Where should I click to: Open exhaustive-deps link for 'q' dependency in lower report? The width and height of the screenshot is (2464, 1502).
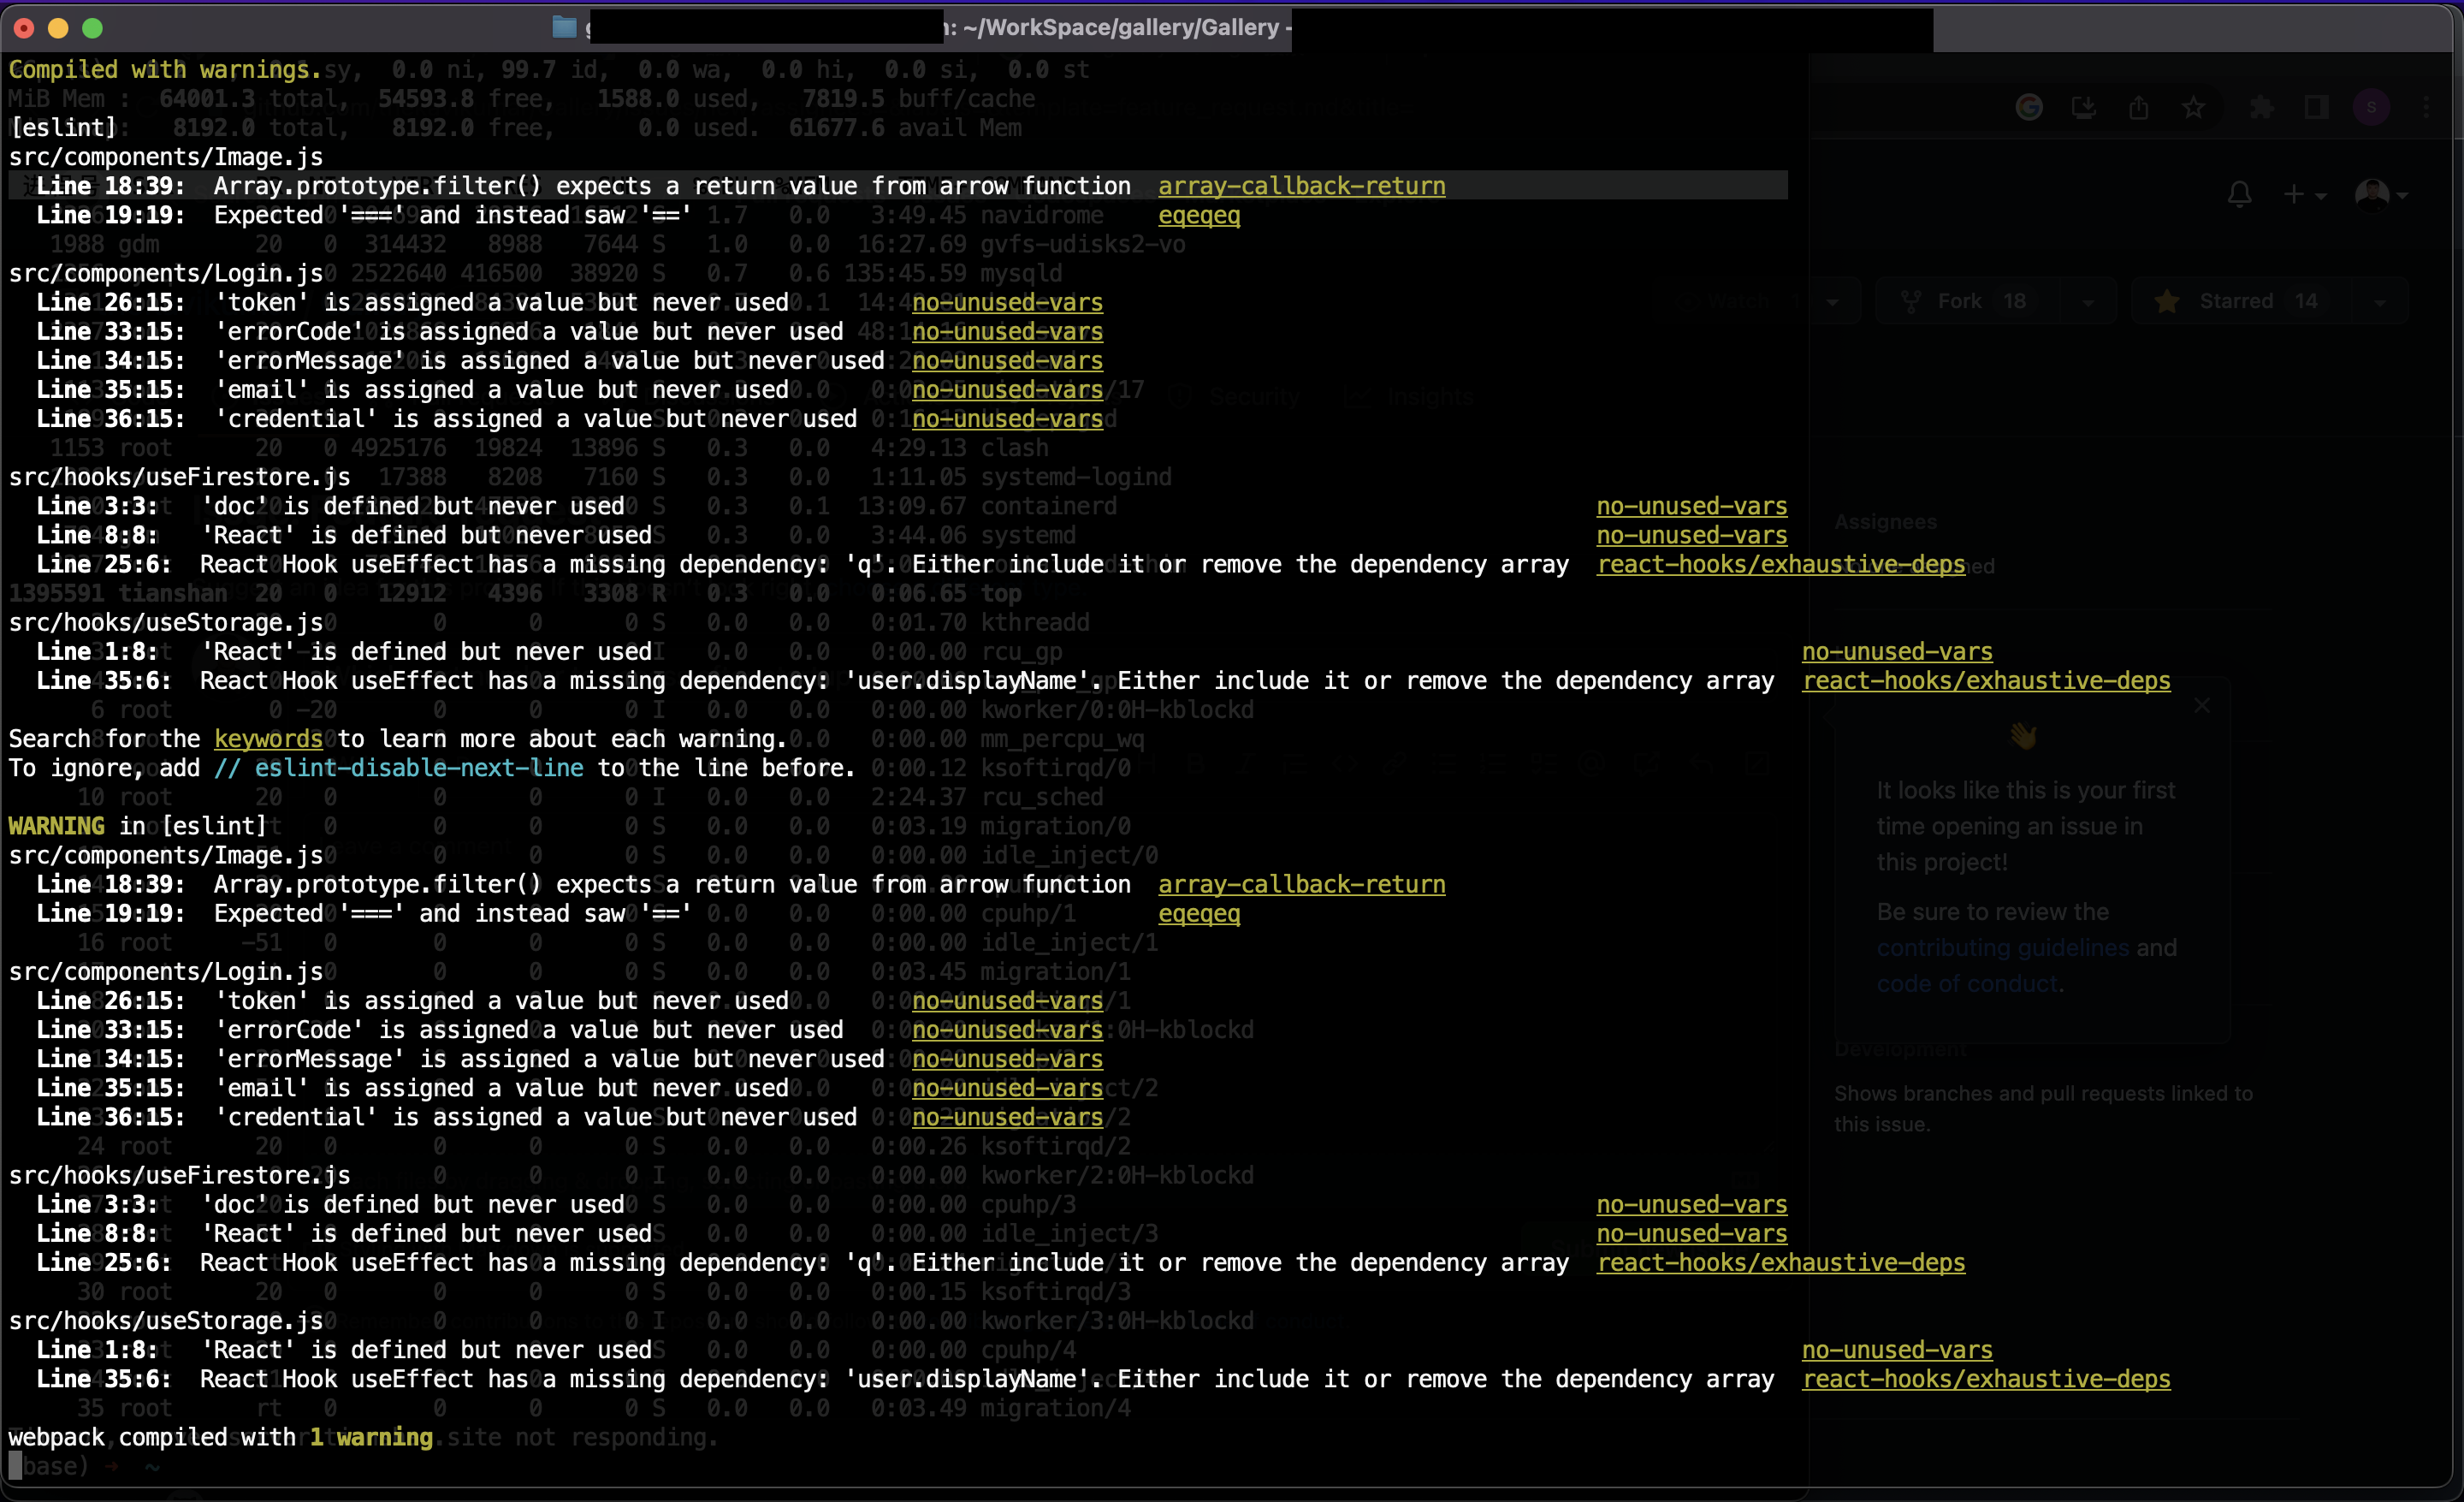[1780, 1262]
